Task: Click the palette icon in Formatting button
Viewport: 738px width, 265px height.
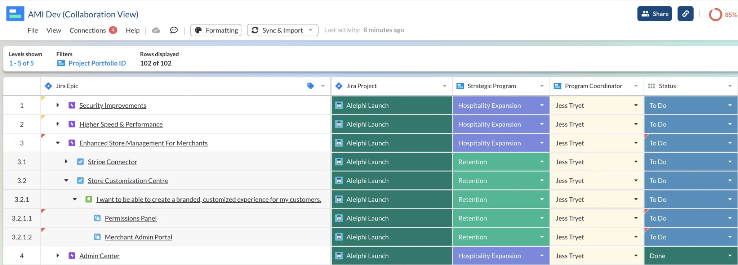Action: [198, 30]
